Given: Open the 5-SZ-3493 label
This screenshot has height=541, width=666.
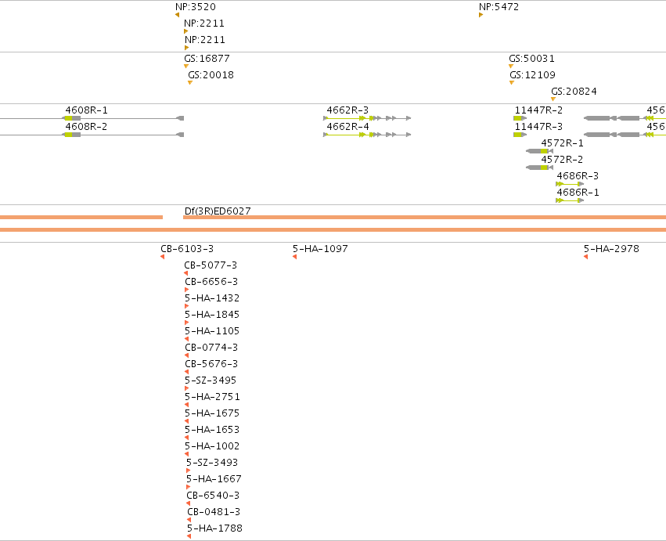Looking at the screenshot, I should coord(212,463).
